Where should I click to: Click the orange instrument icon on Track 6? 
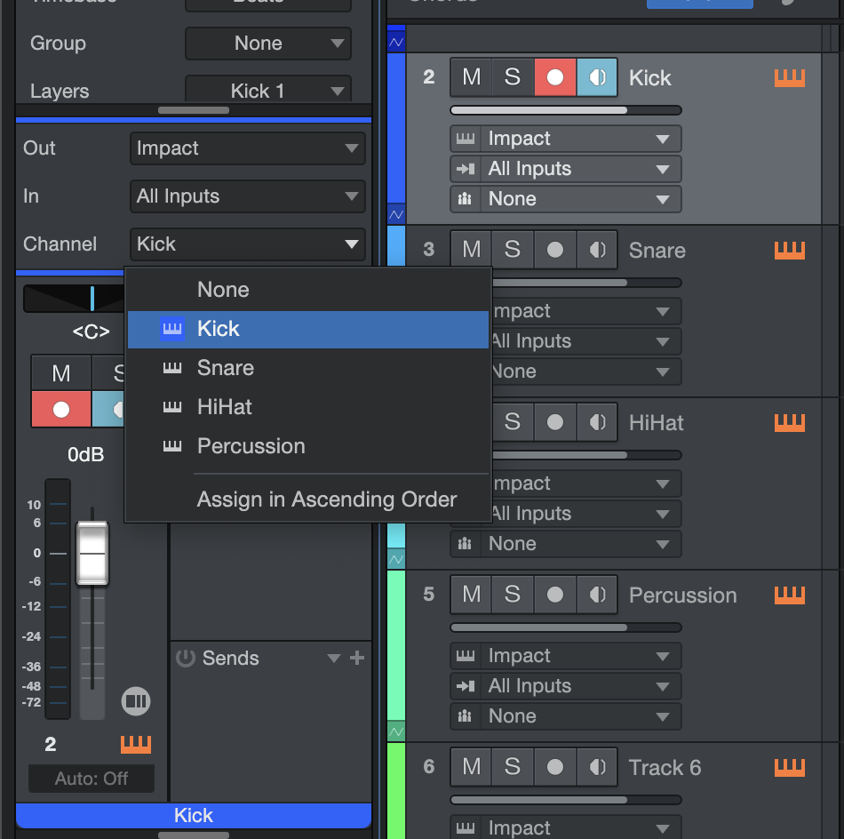click(790, 767)
